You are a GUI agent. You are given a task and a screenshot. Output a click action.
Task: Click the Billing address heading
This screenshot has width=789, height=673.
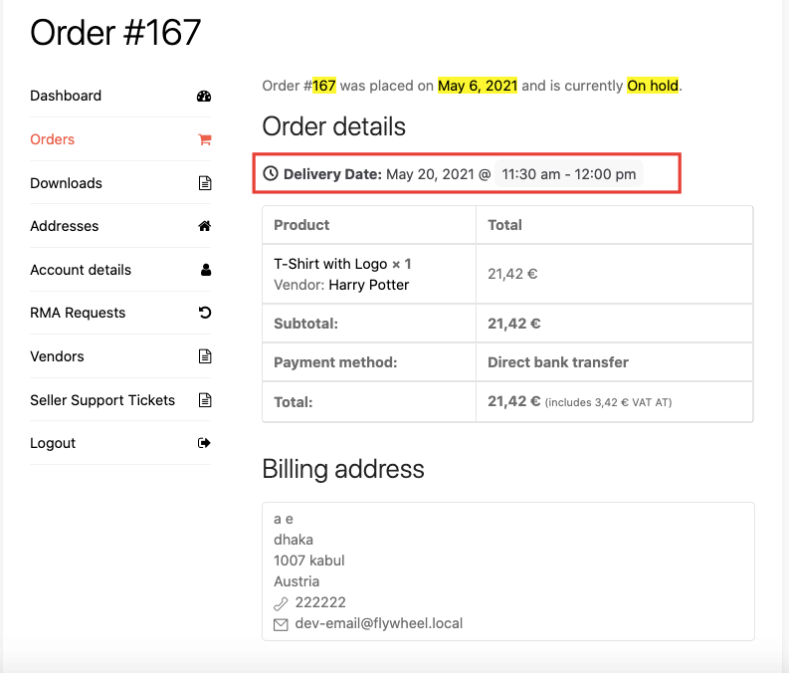tap(343, 469)
